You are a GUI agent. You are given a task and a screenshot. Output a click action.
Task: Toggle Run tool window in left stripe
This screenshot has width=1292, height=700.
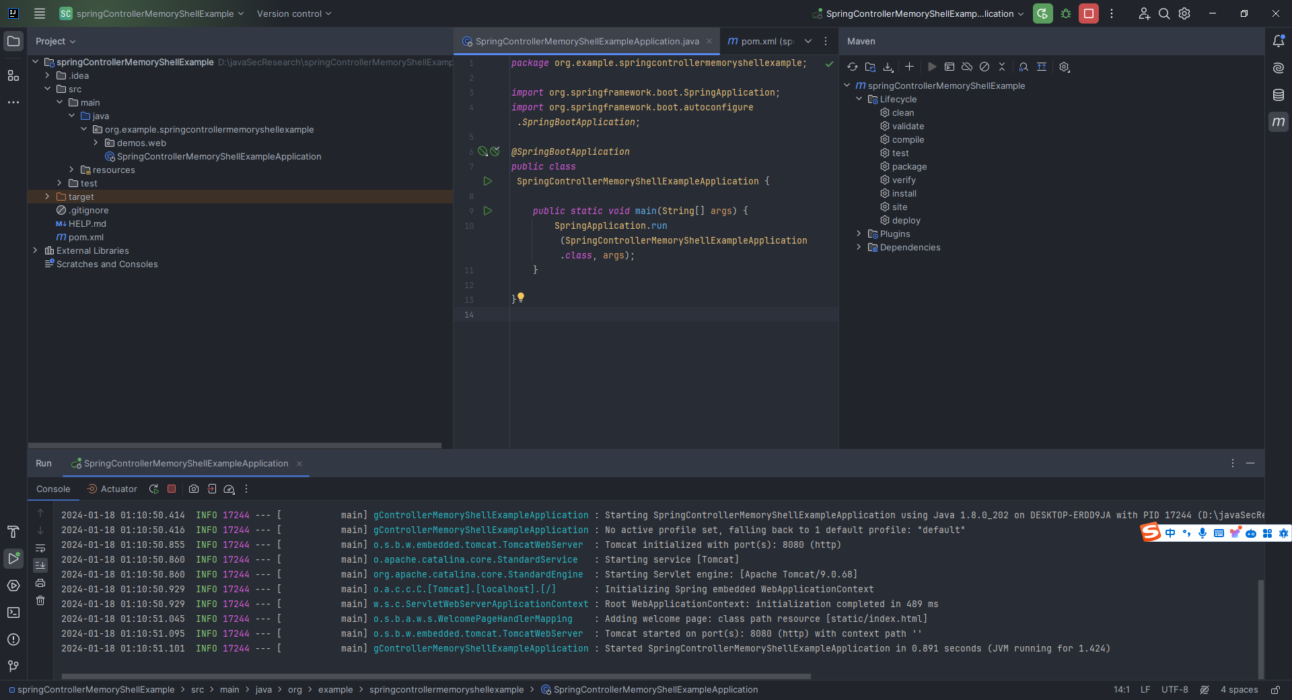(13, 559)
